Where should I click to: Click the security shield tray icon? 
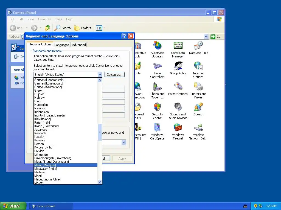pyautogui.click(x=255, y=206)
